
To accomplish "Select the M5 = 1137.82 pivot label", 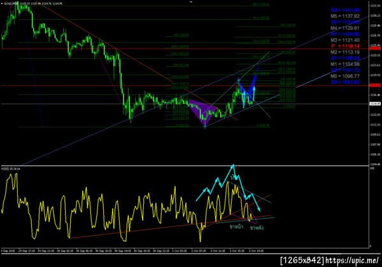I will click(x=345, y=16).
